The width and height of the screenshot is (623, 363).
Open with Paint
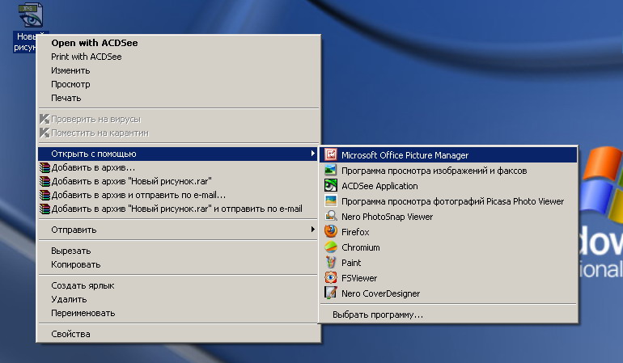coord(448,263)
